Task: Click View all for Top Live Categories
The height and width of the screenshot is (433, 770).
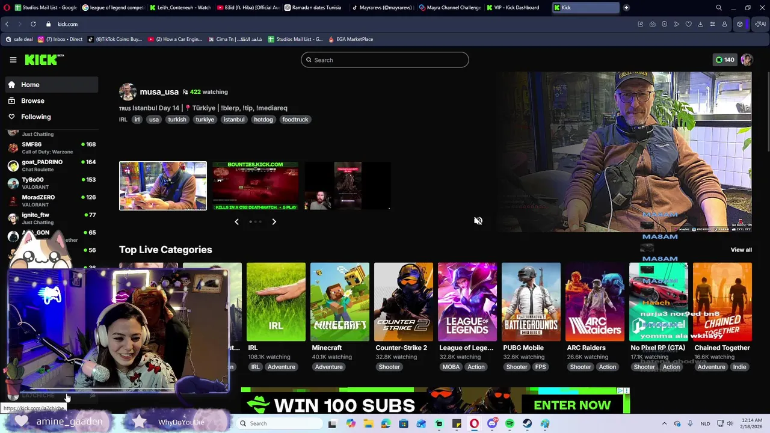Action: [741, 250]
